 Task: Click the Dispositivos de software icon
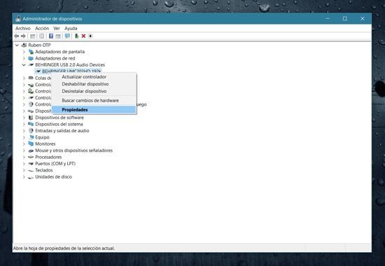[x=31, y=118]
